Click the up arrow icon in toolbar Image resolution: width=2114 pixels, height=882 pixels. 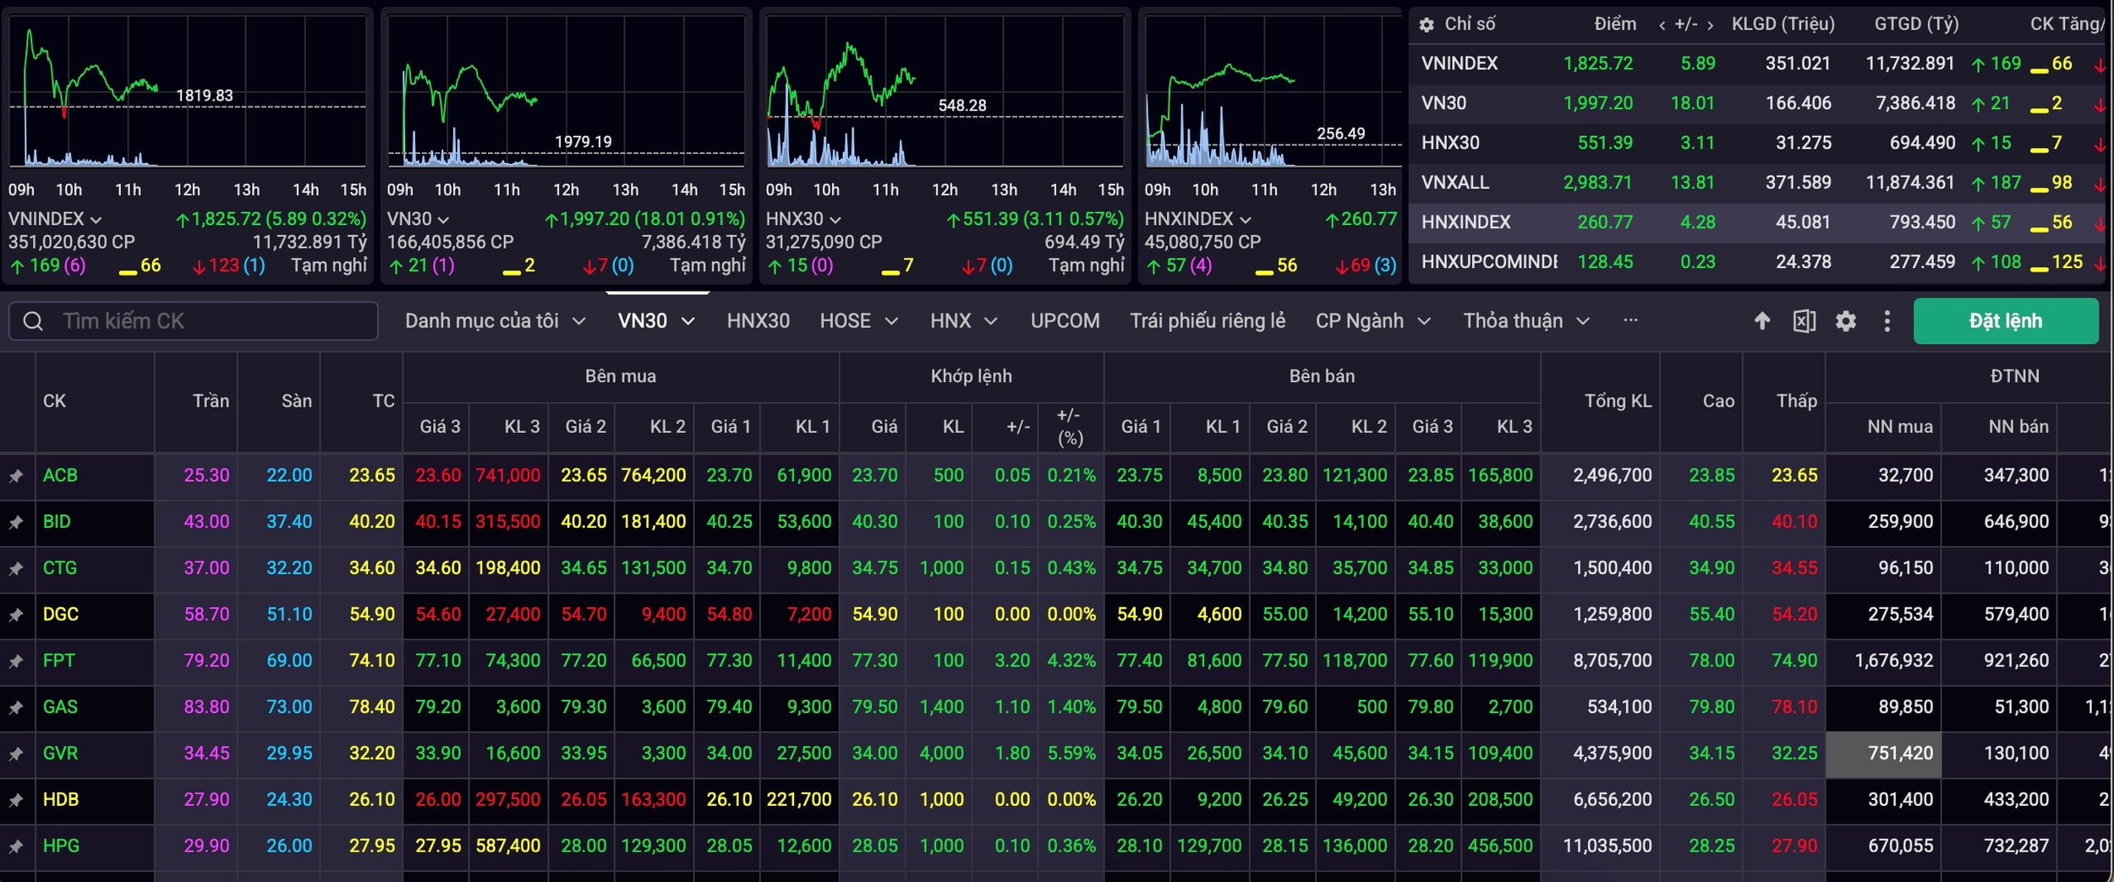point(1762,321)
